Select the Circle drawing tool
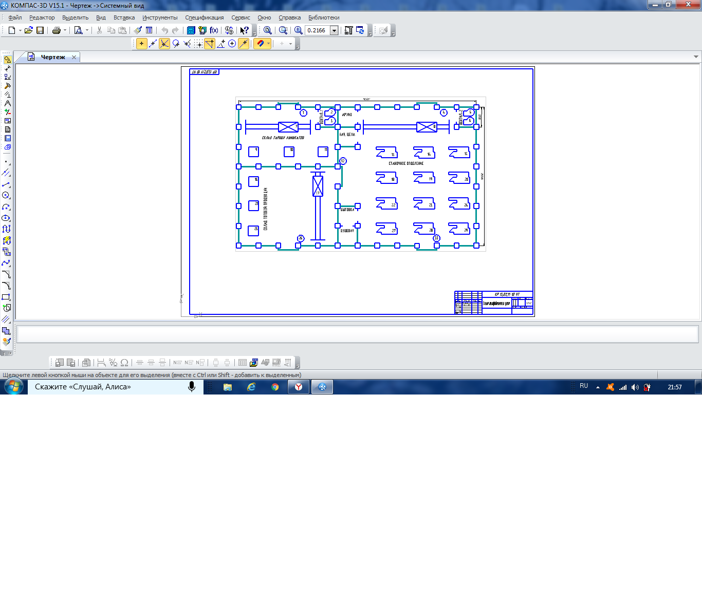The image size is (702, 601). [x=6, y=195]
